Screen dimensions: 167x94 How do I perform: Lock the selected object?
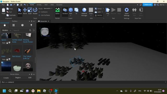(98, 12)
